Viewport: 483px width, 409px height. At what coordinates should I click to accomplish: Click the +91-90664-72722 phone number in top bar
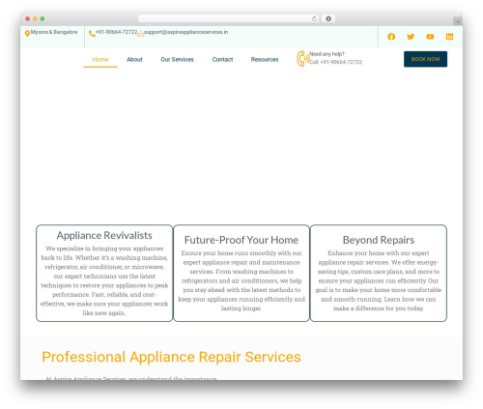(117, 32)
